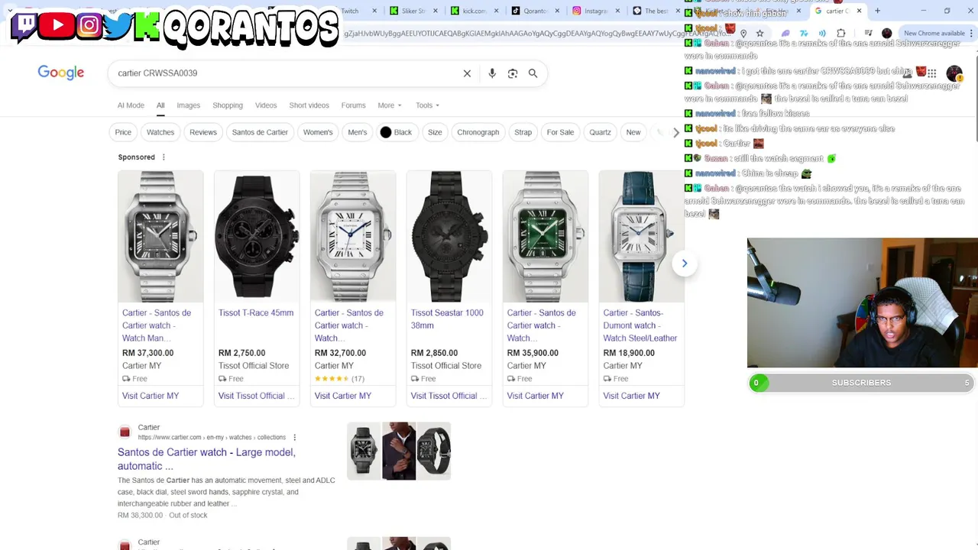Viewport: 978px width, 550px height.
Task: Expand the More search options dropdown
Action: pos(389,105)
